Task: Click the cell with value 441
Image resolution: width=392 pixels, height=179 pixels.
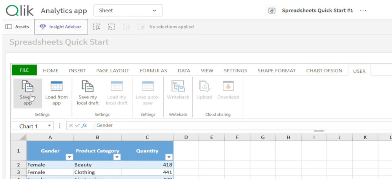Action: 147,172
